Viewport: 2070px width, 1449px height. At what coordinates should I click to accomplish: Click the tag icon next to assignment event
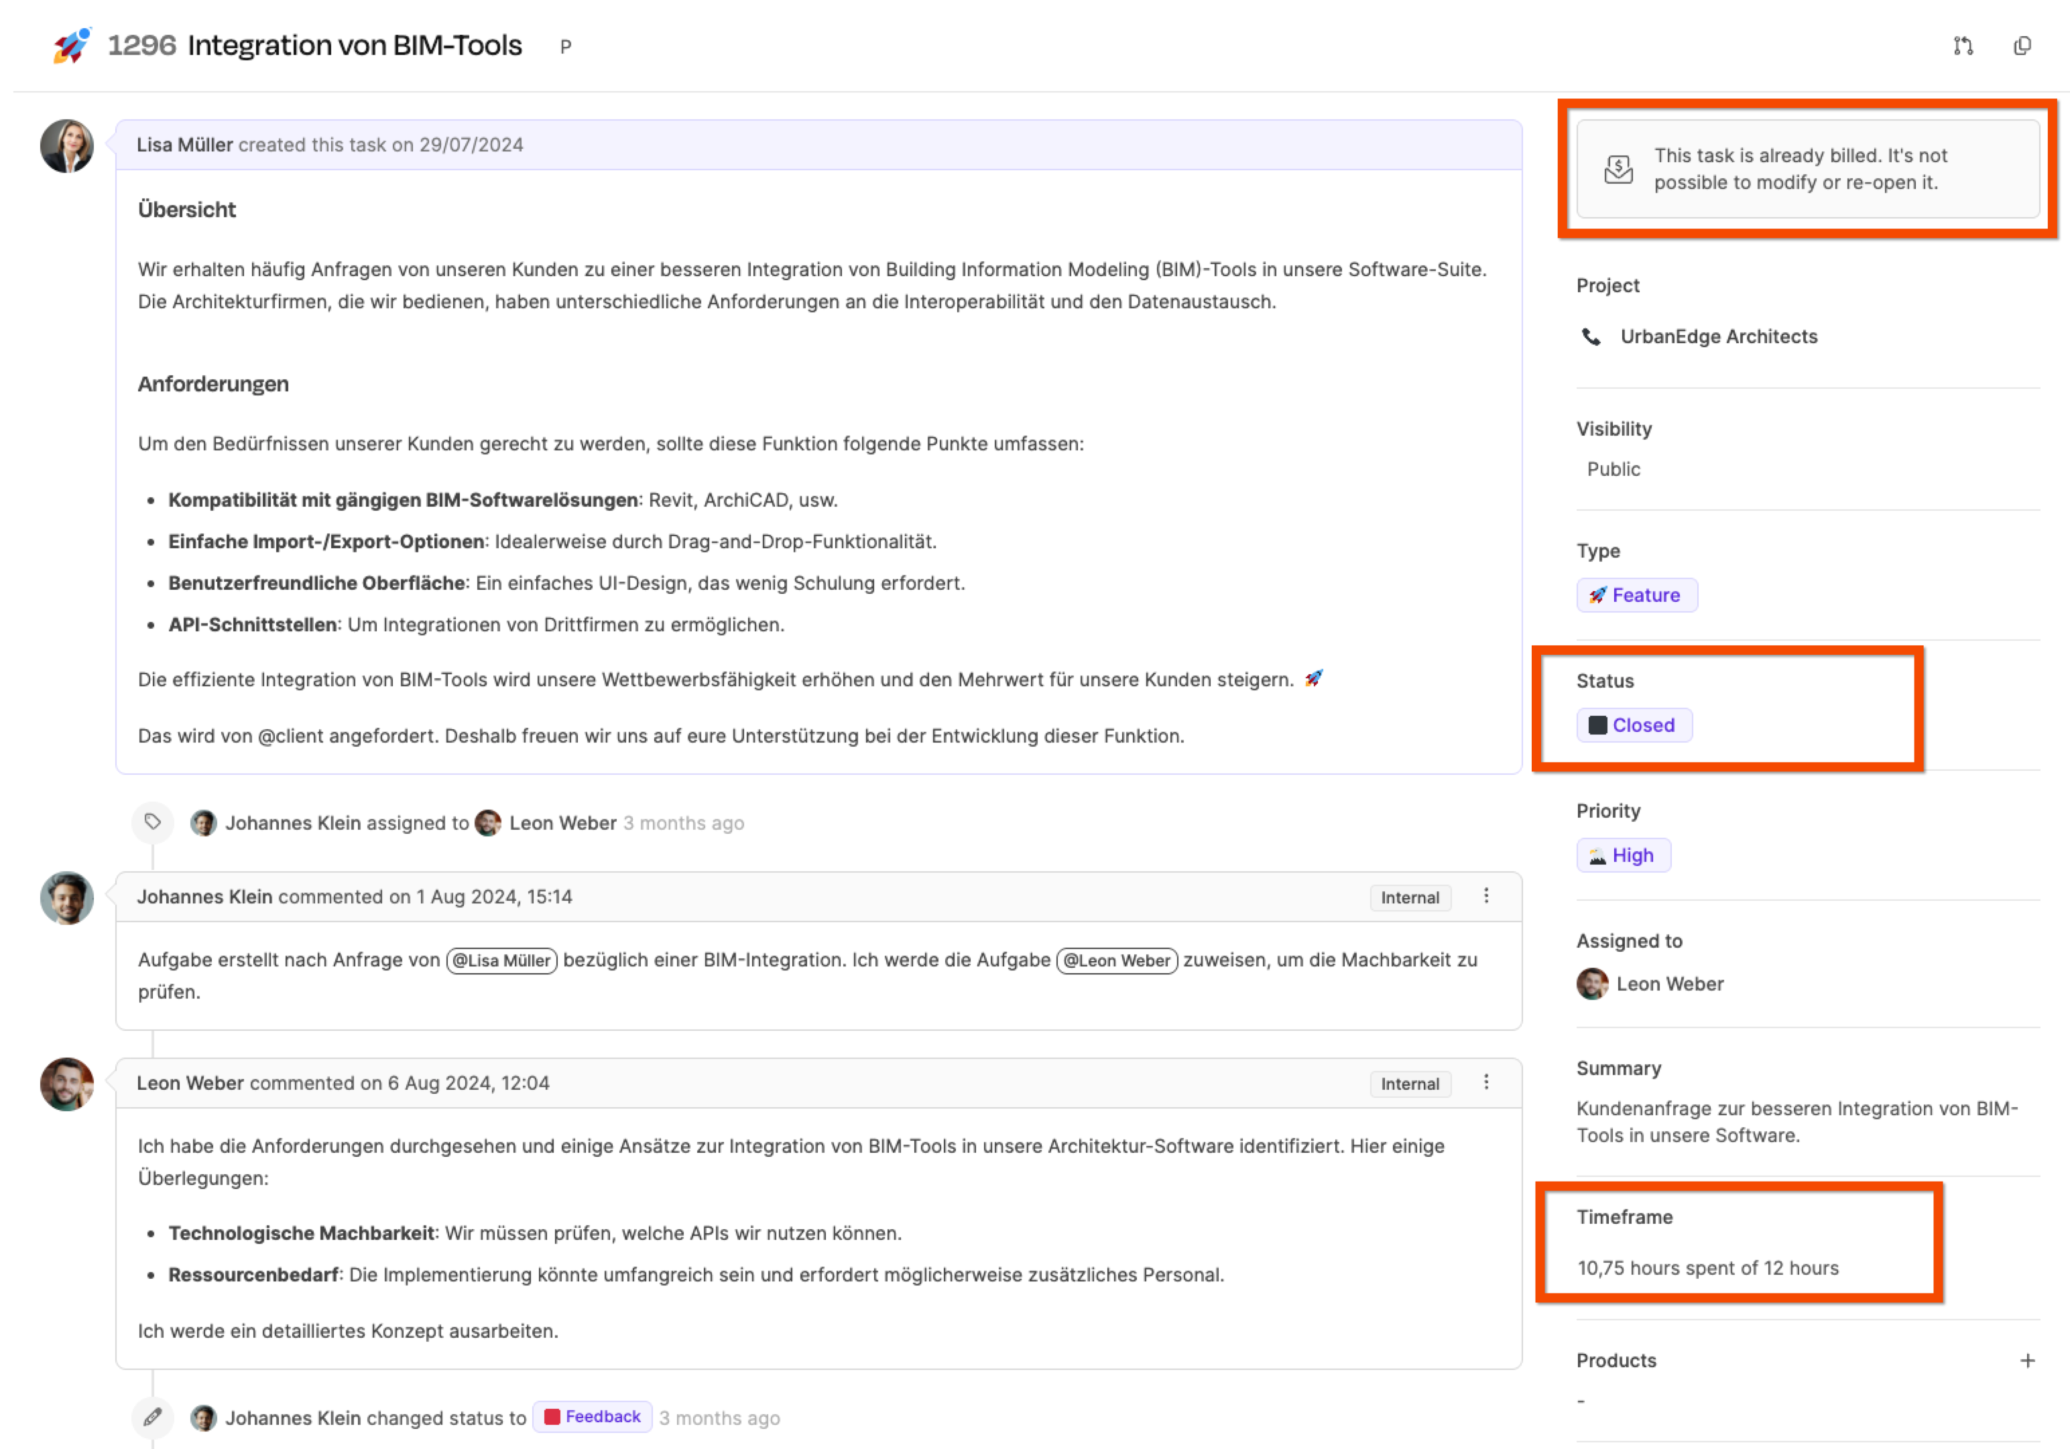pos(152,822)
